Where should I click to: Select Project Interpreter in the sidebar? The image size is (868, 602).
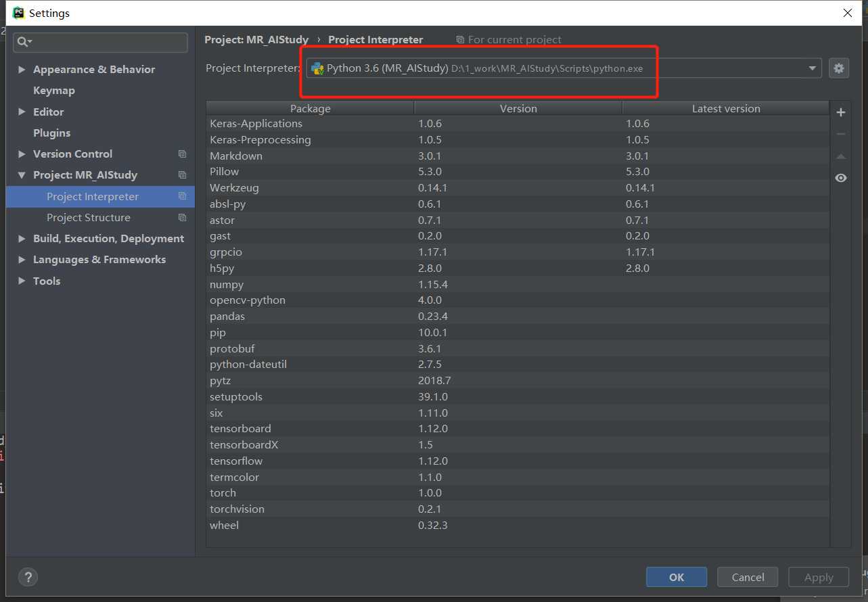(x=100, y=197)
